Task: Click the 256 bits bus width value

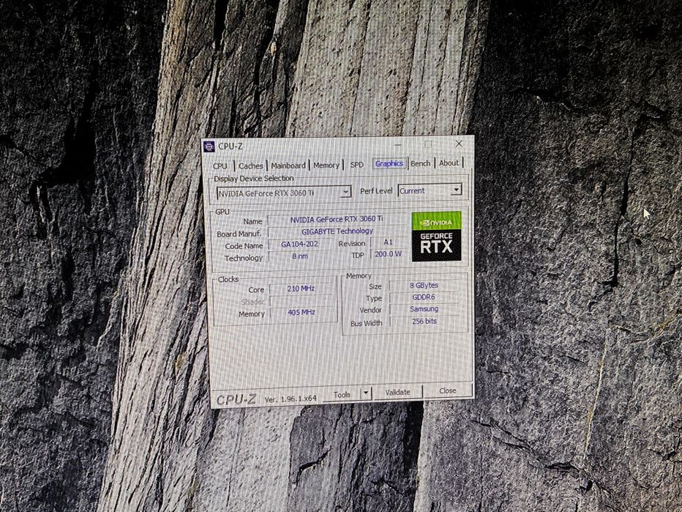Action: point(424,322)
